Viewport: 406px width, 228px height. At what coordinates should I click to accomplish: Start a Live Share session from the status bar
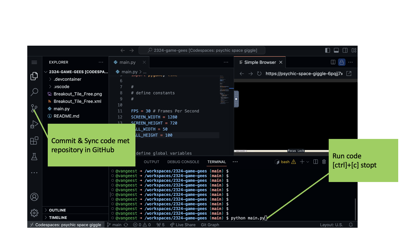coord(183,224)
